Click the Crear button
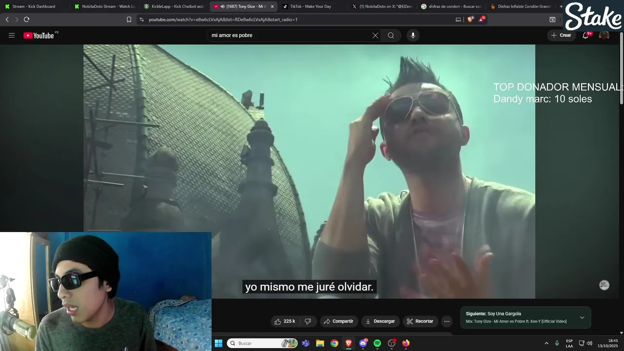The width and height of the screenshot is (624, 351). click(561, 35)
